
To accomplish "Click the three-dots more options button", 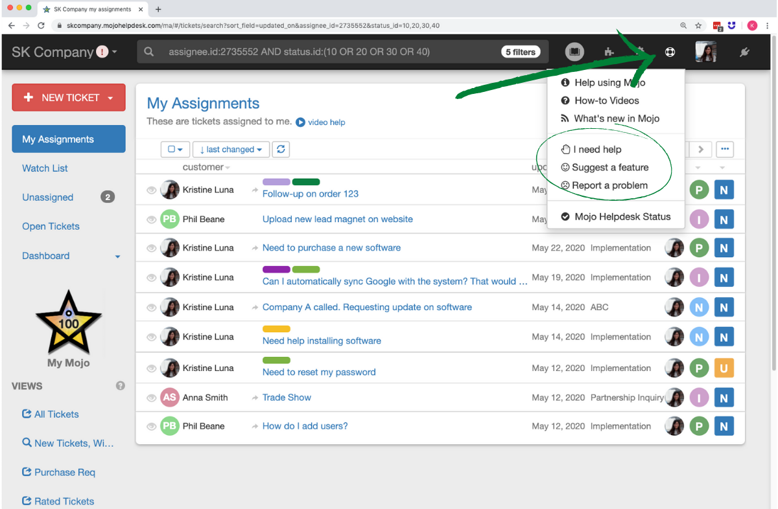I will click(725, 149).
